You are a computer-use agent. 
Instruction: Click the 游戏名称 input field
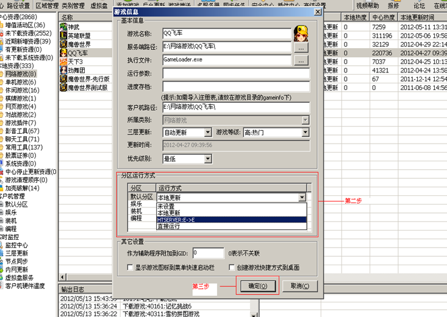(x=227, y=33)
